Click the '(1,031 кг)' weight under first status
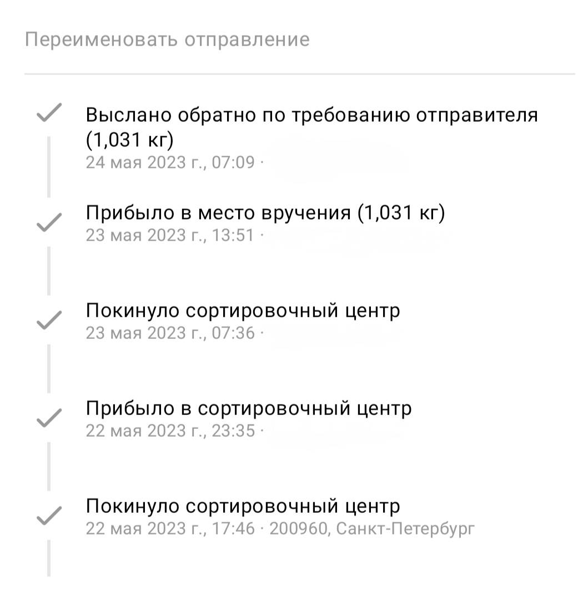Viewport: 578px width, 595px height. [x=130, y=139]
